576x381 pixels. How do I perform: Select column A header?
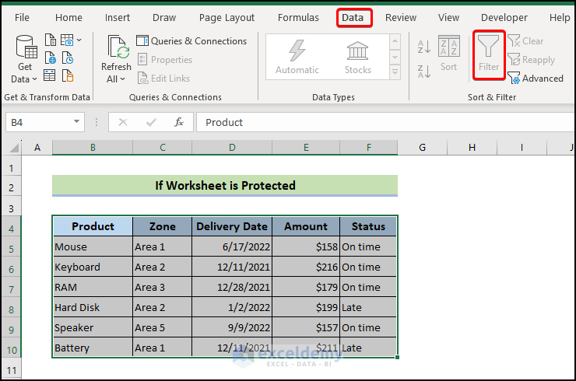tap(37, 148)
